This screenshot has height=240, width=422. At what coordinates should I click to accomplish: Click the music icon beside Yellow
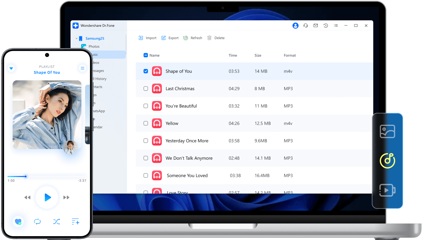(x=157, y=123)
